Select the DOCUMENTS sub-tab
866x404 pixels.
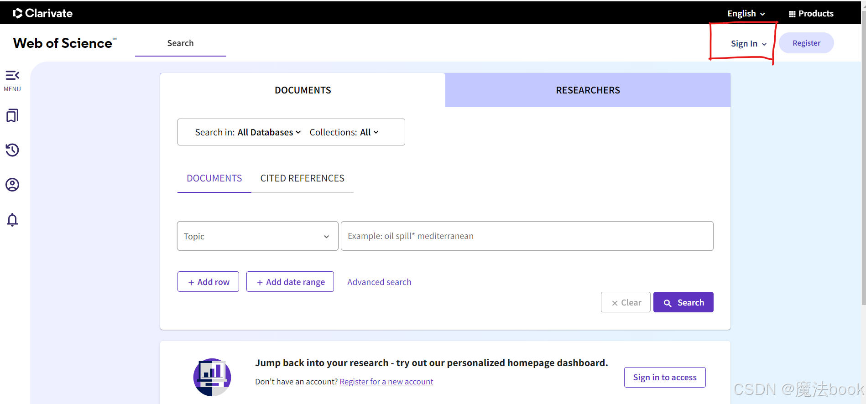214,178
